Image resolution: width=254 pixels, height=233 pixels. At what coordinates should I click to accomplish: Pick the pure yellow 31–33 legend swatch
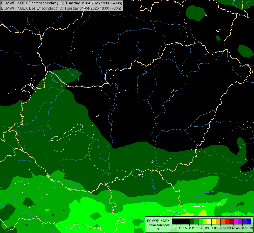click(214, 221)
